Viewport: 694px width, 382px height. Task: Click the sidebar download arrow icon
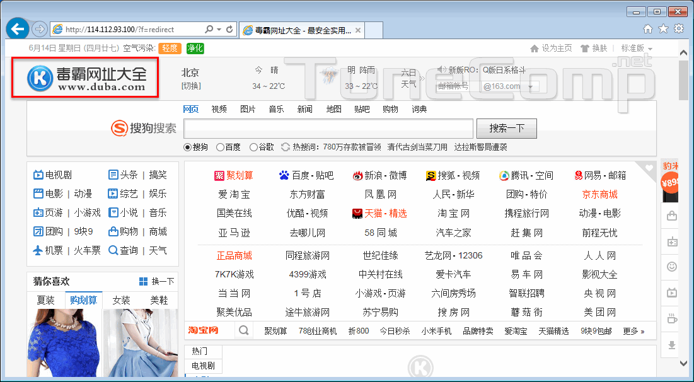point(672,345)
